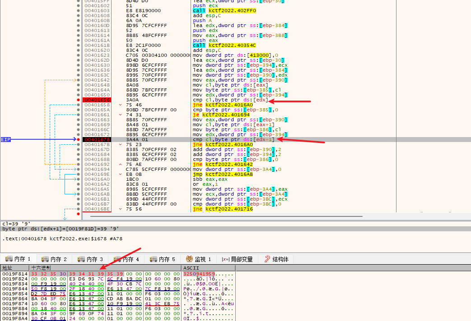The height and width of the screenshot is (321, 471).
Task: Disable the breakpoint at address 00401656
Action: 79,100
